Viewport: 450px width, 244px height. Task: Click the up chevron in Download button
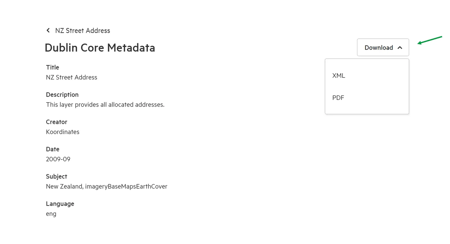click(400, 48)
